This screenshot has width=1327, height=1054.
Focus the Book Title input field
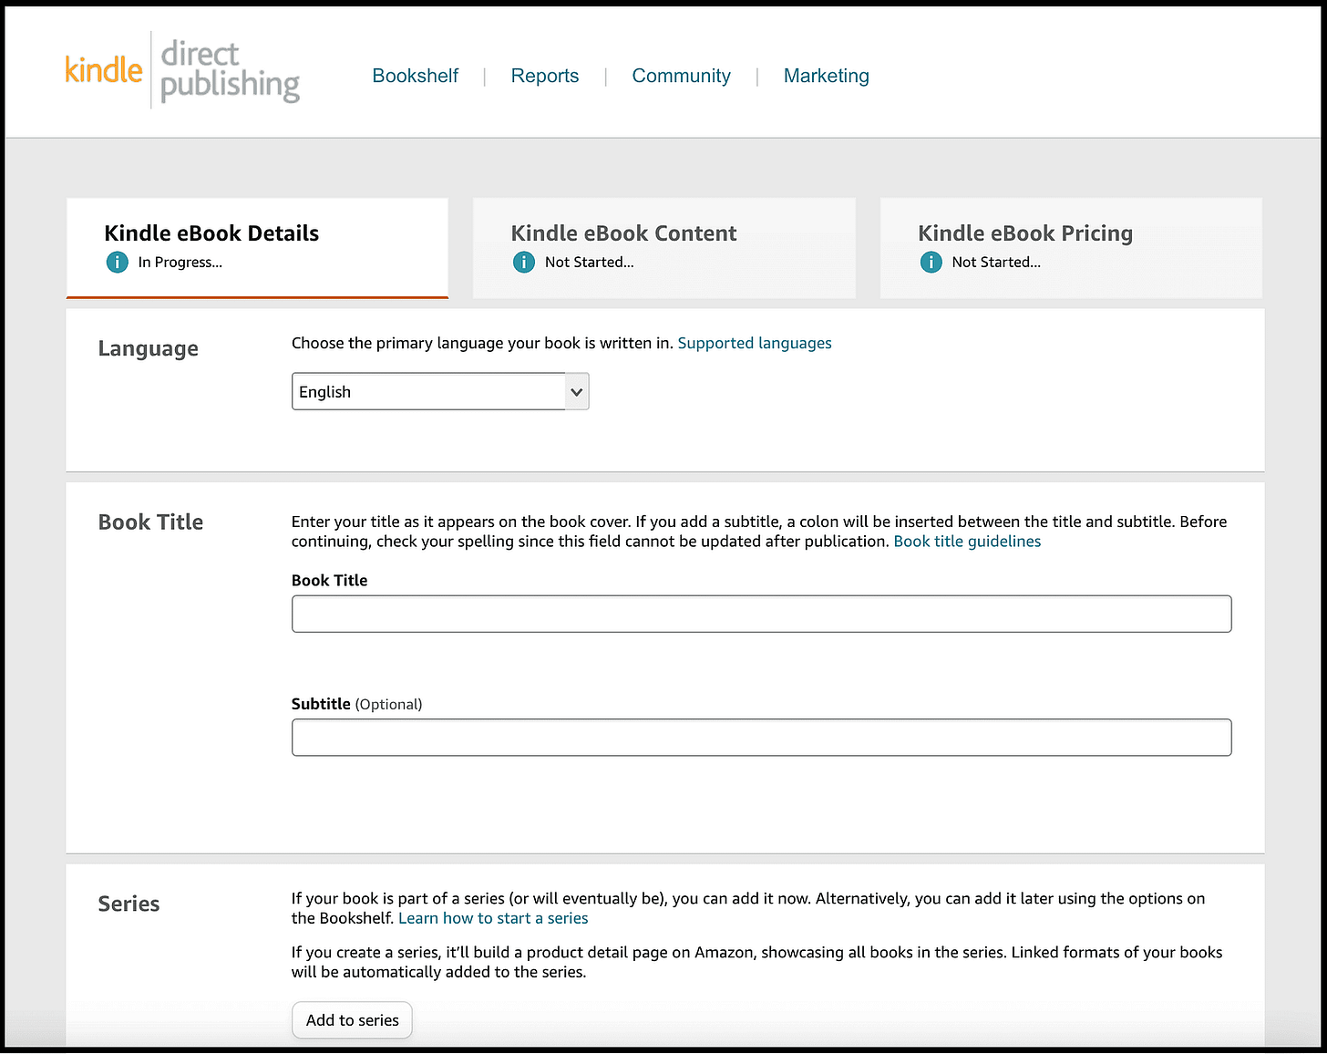762,614
